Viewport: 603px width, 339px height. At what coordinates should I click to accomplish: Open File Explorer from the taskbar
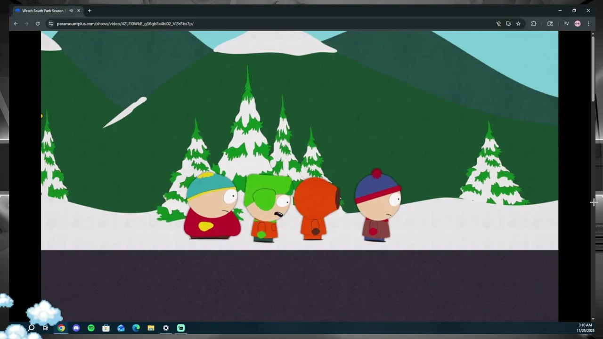click(x=151, y=328)
